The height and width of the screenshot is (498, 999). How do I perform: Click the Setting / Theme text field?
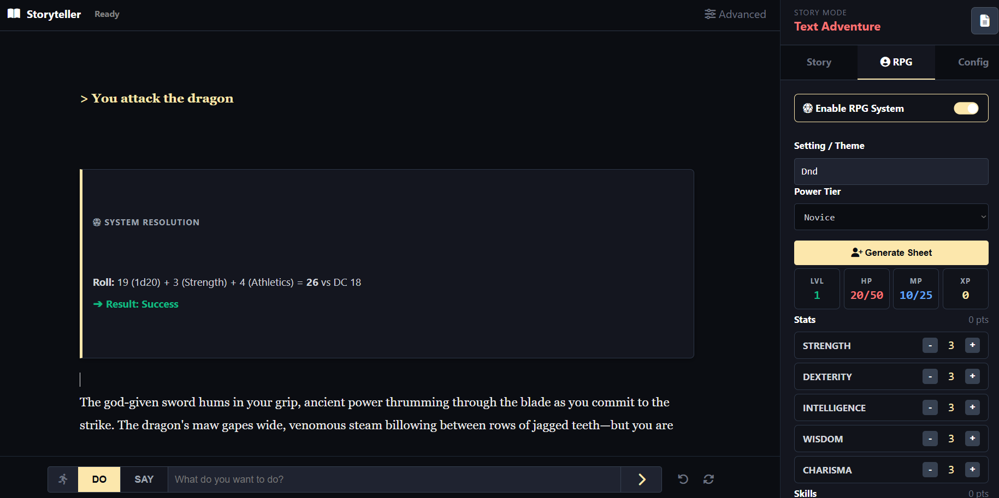point(891,171)
